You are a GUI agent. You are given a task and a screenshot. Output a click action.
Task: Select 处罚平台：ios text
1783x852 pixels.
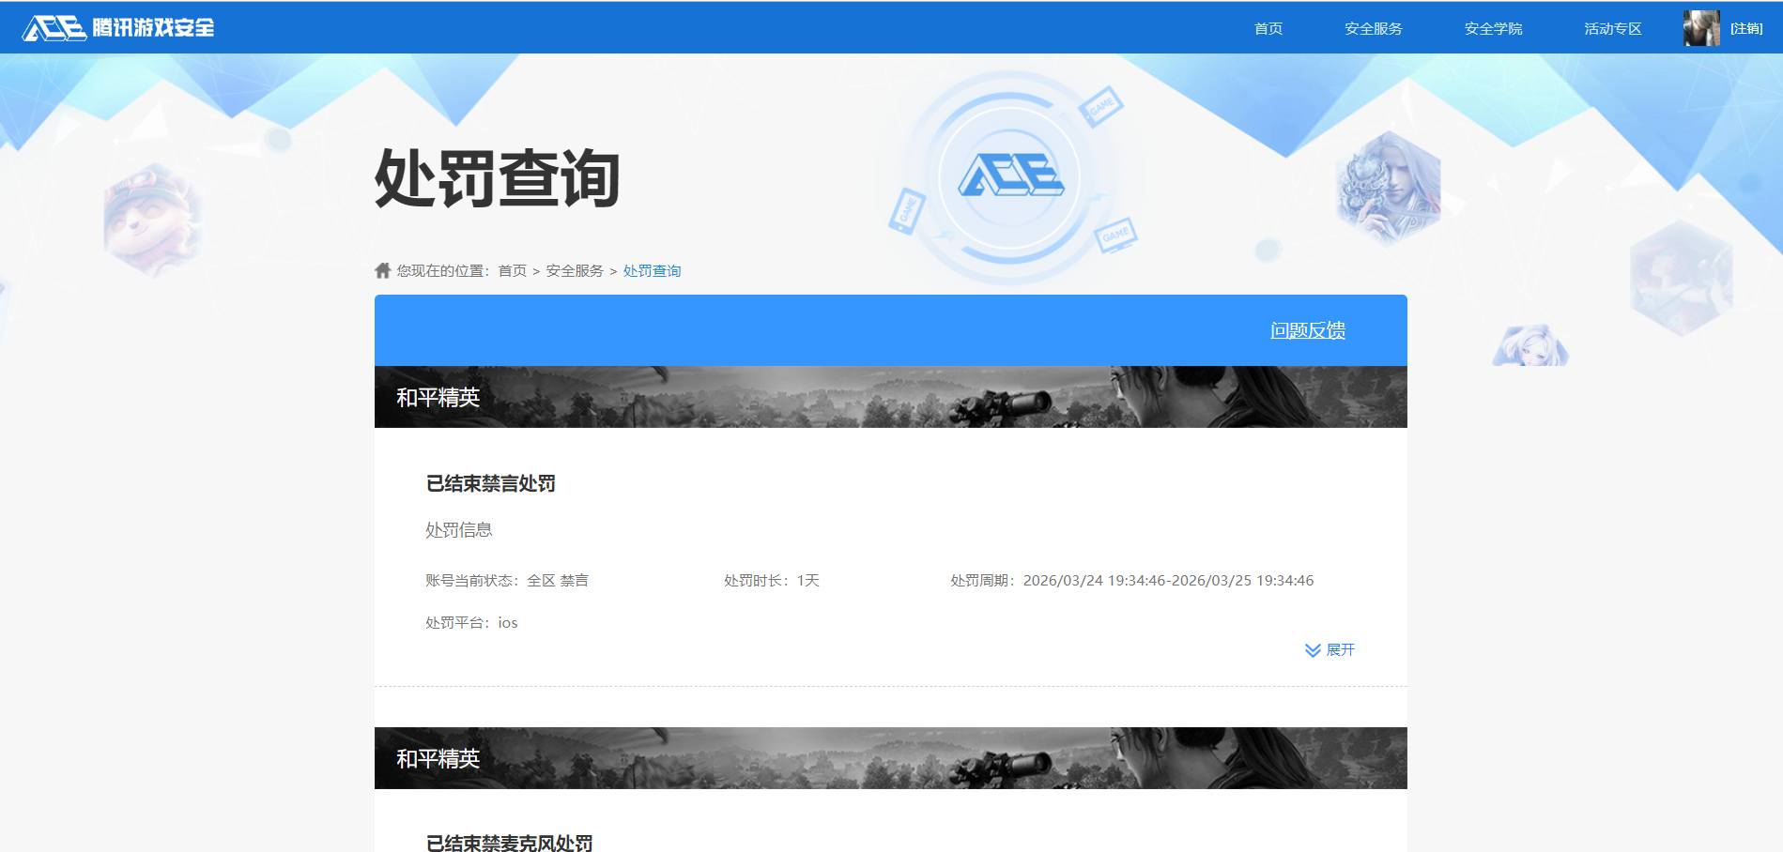click(x=471, y=622)
